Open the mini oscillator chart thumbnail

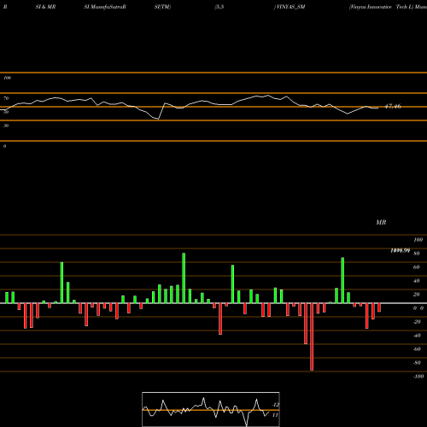211,409
